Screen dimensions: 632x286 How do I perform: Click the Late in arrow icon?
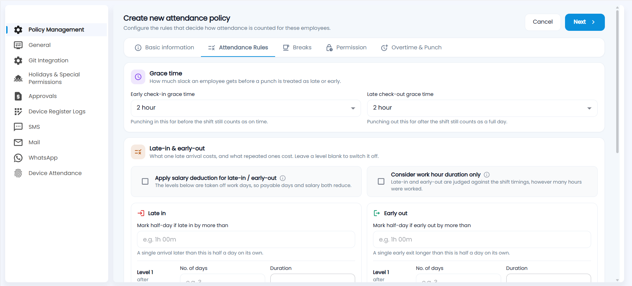[x=141, y=213]
